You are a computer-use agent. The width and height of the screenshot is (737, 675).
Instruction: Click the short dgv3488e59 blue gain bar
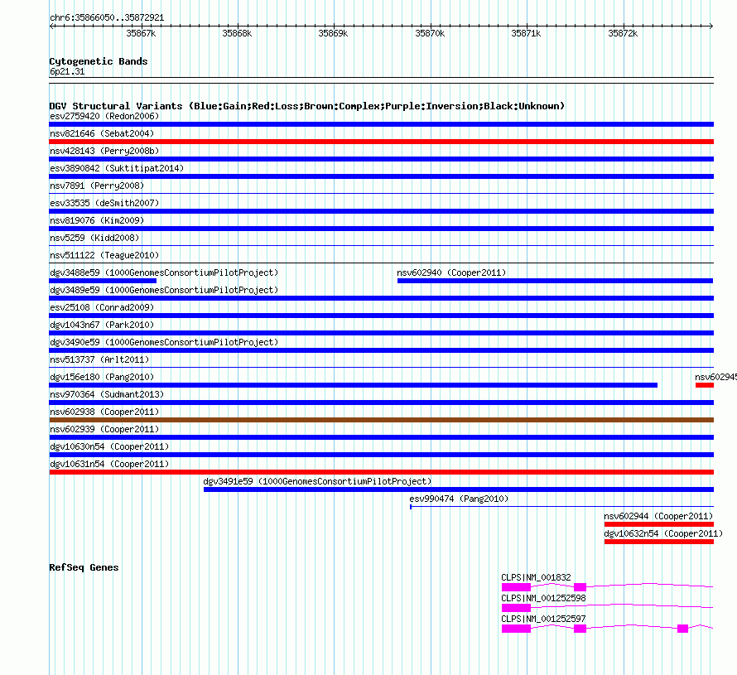[103, 281]
